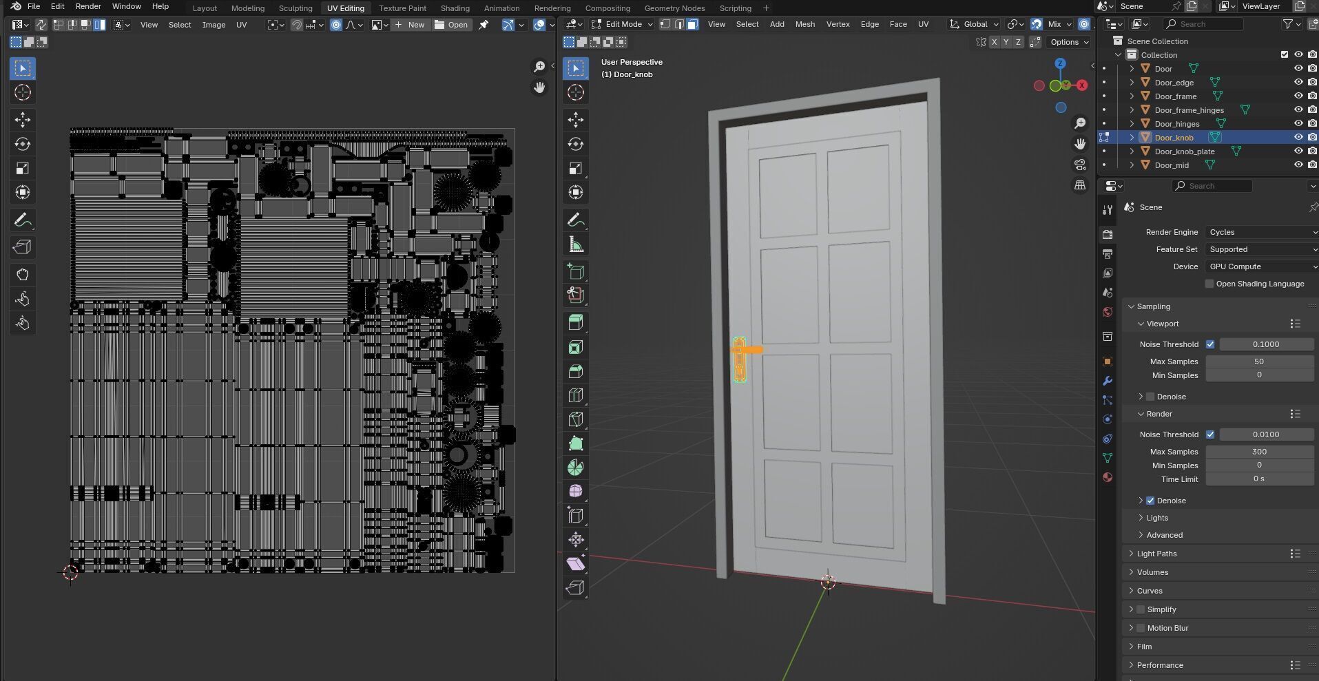Hide Door_frame object with eye icon
Image resolution: width=1319 pixels, height=681 pixels.
pos(1298,96)
